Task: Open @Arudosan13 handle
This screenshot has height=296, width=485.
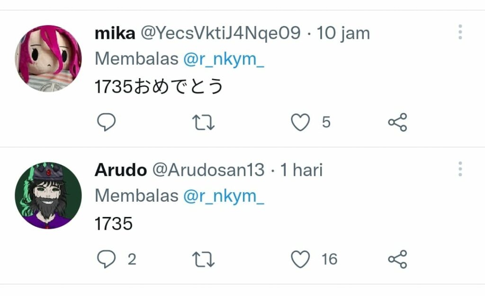Action: pyautogui.click(x=208, y=170)
